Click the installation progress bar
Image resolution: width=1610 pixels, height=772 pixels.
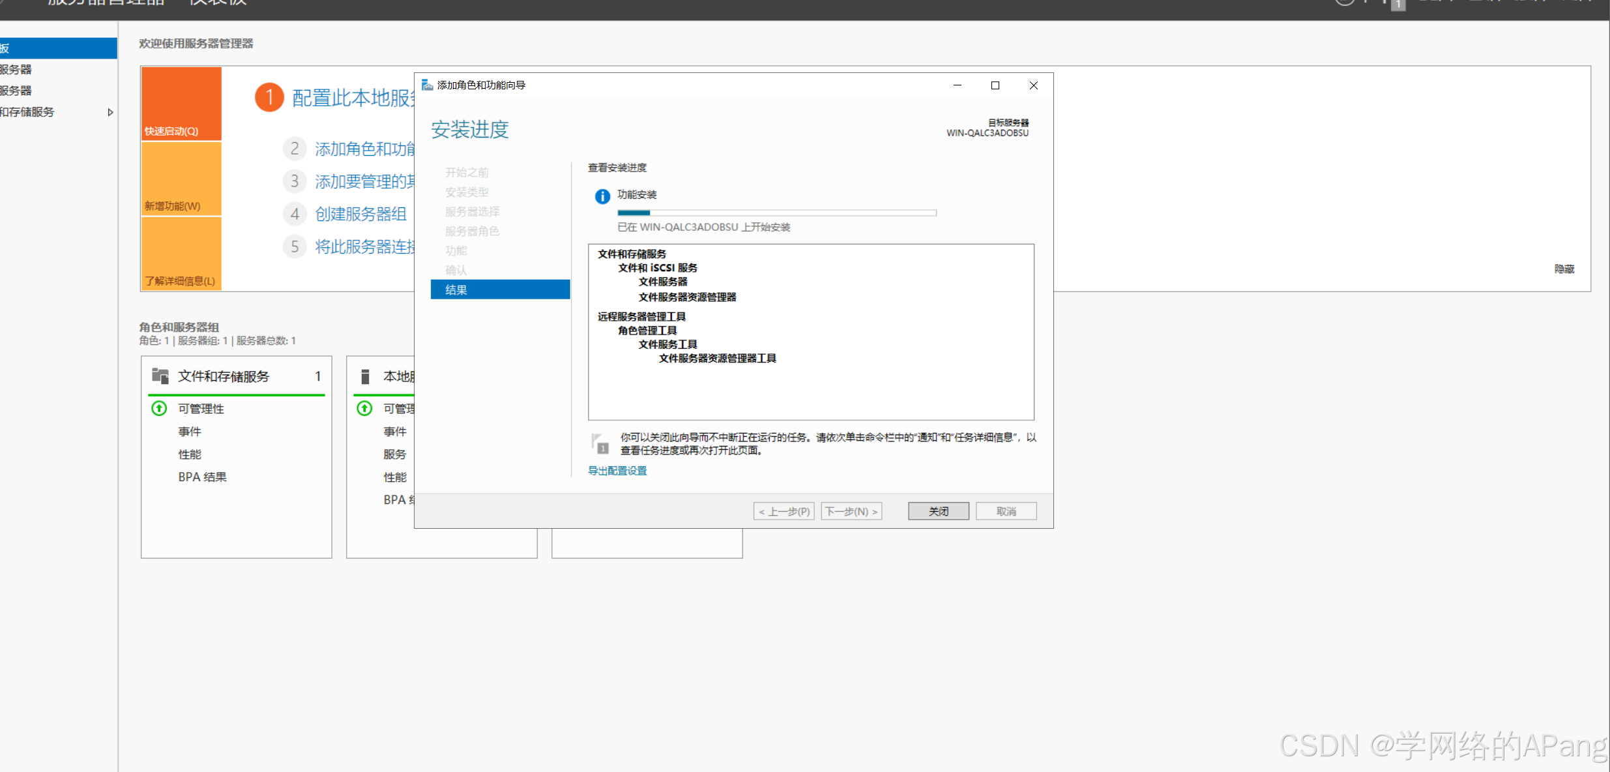click(776, 213)
